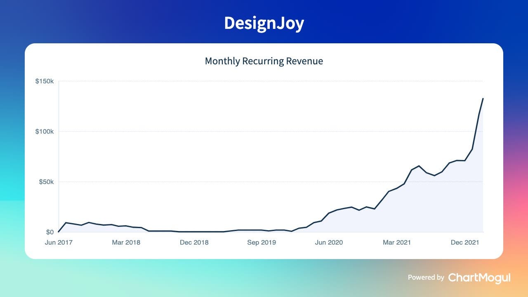Click the Jun 2020 date label
The height and width of the screenshot is (297, 528).
point(329,243)
